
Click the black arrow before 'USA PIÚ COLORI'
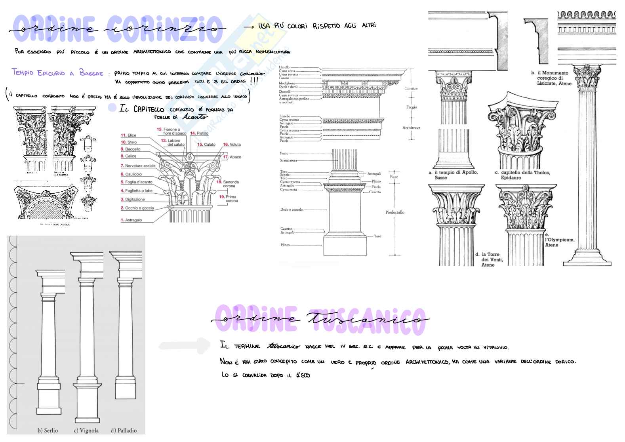coord(248,27)
